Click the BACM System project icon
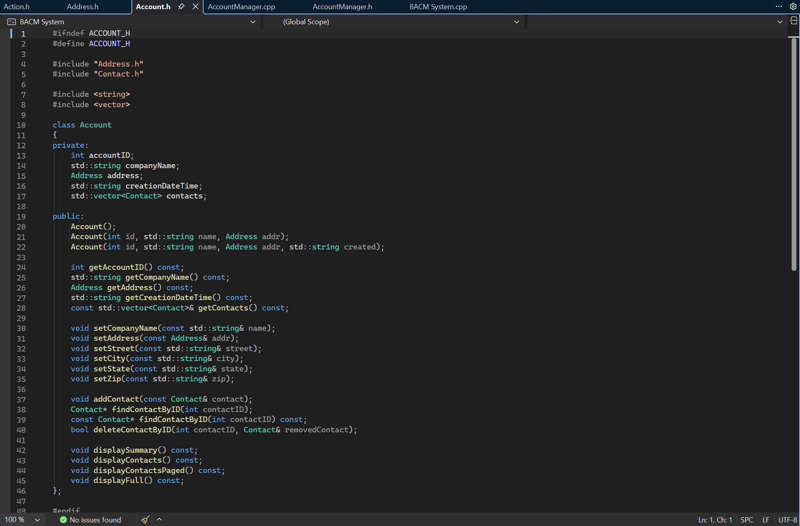The image size is (800, 526). point(12,22)
